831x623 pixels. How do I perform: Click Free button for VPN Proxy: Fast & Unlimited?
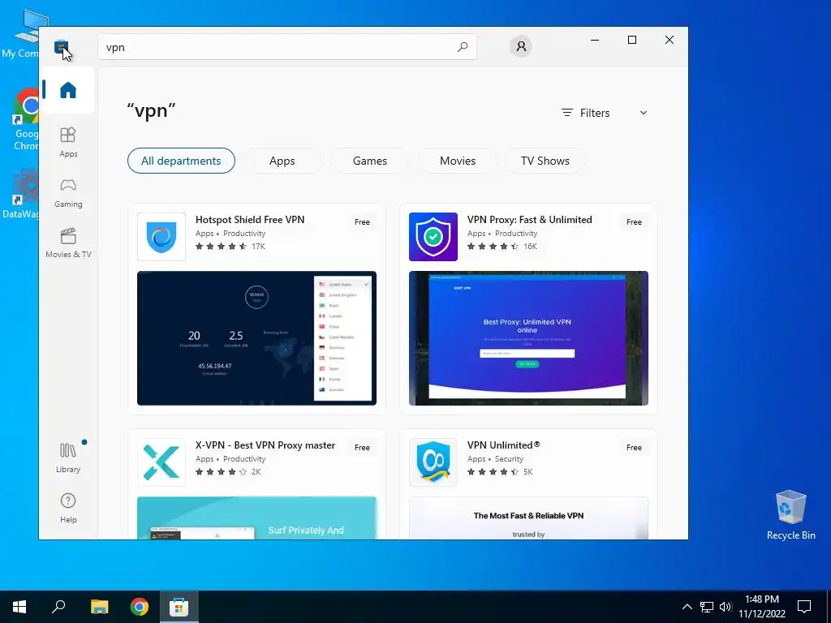tap(634, 222)
